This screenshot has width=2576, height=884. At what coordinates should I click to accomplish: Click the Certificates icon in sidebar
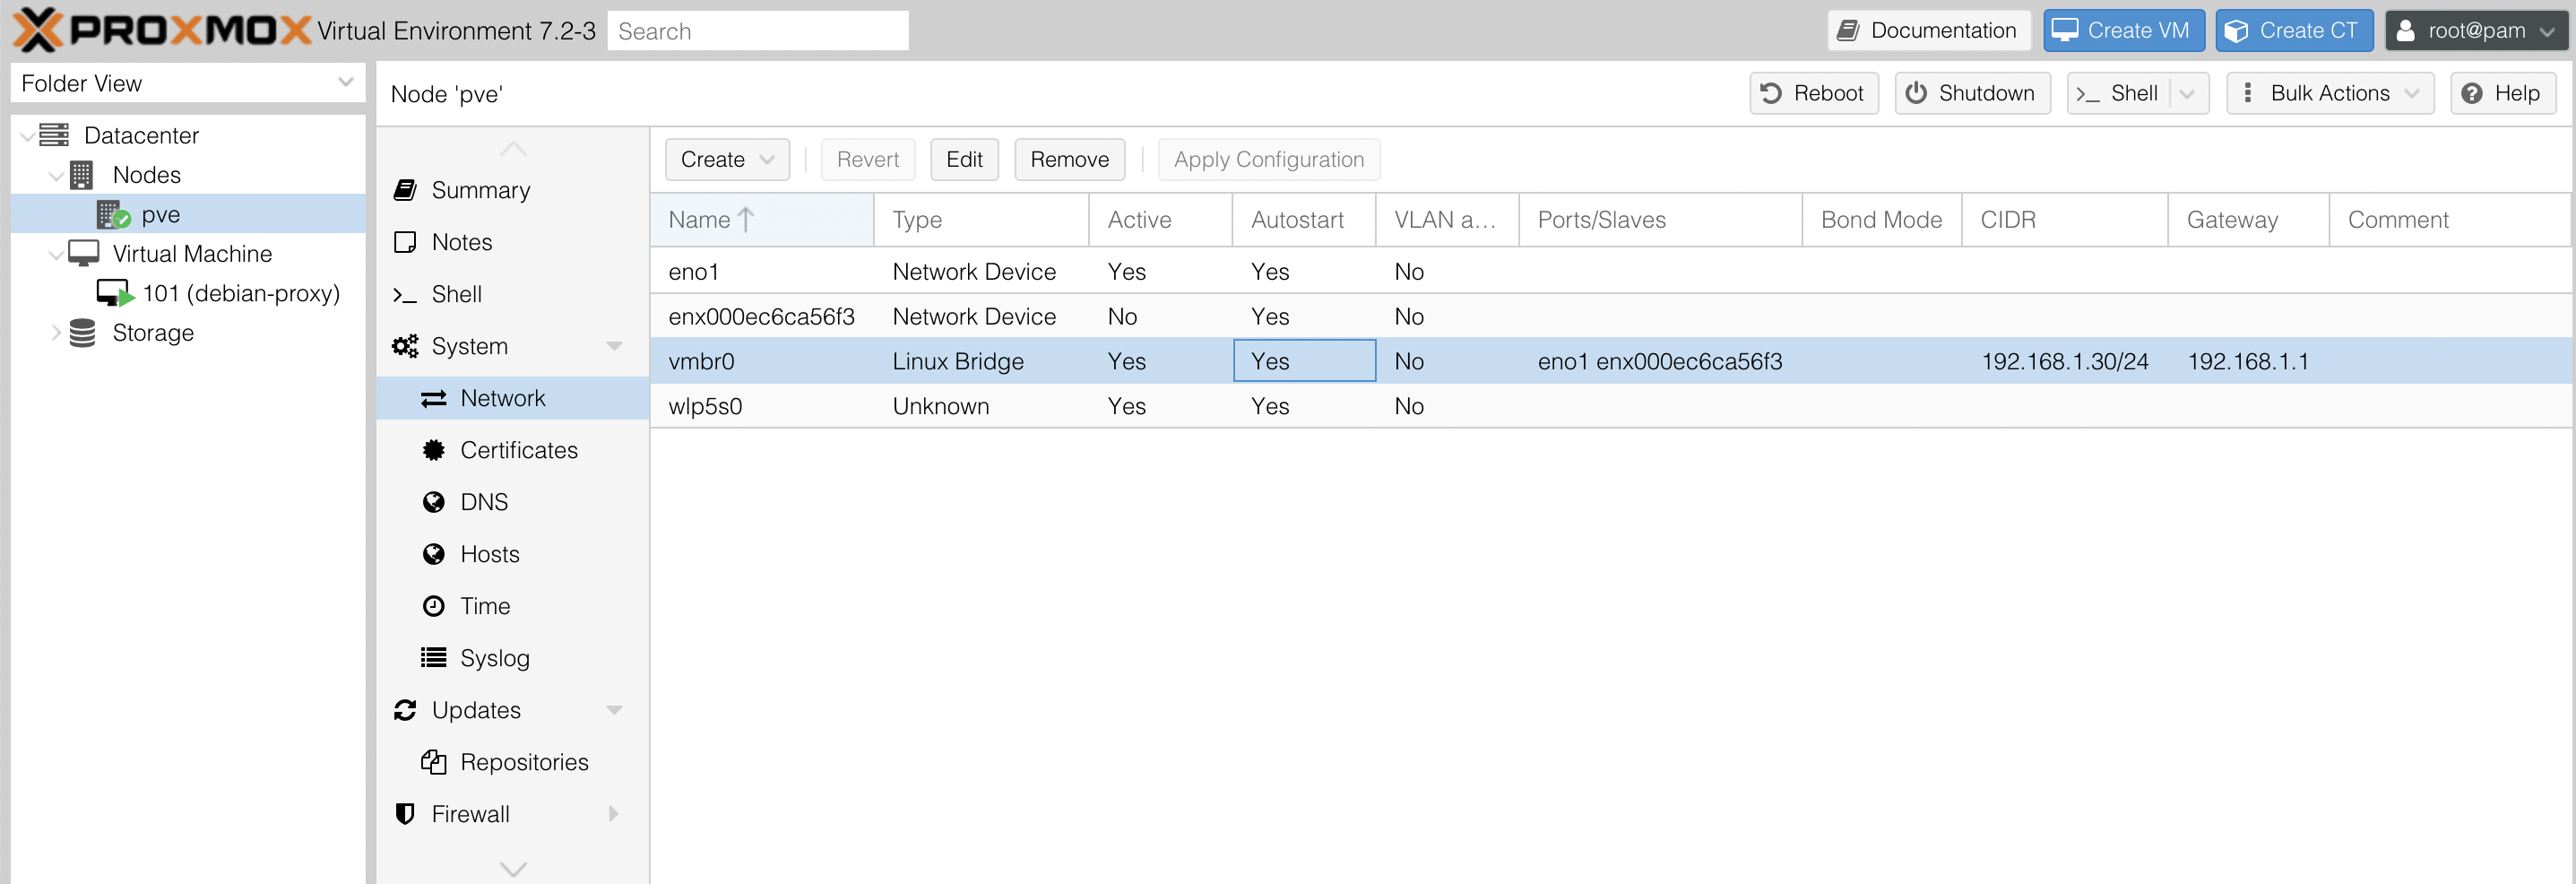pyautogui.click(x=433, y=450)
